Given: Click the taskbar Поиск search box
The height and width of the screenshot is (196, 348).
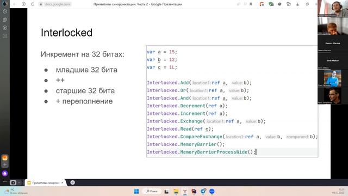Looking at the screenshot, I should 152,191.
